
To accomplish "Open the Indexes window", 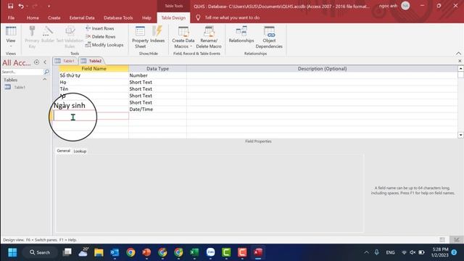I will (157, 34).
